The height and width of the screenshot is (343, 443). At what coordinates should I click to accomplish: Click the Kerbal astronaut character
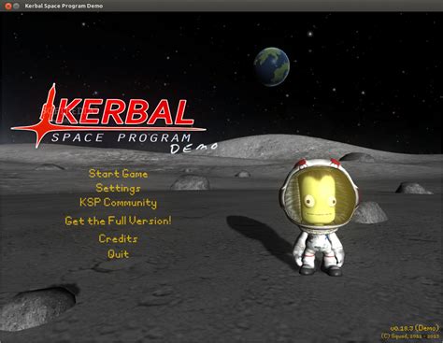coord(319,217)
